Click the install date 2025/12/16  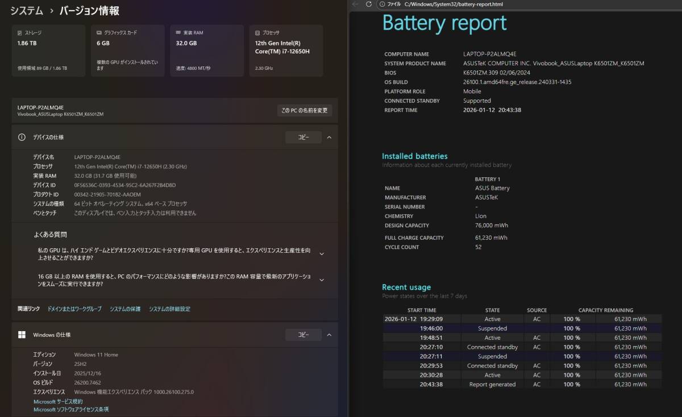88,373
